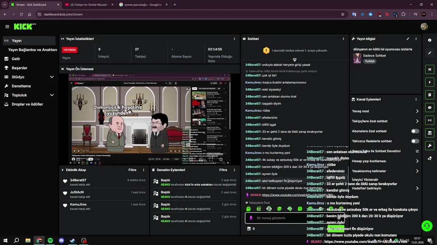Toggle the document panel icon in the right rail
Viewport: 437px width, 245px height.
[429, 95]
